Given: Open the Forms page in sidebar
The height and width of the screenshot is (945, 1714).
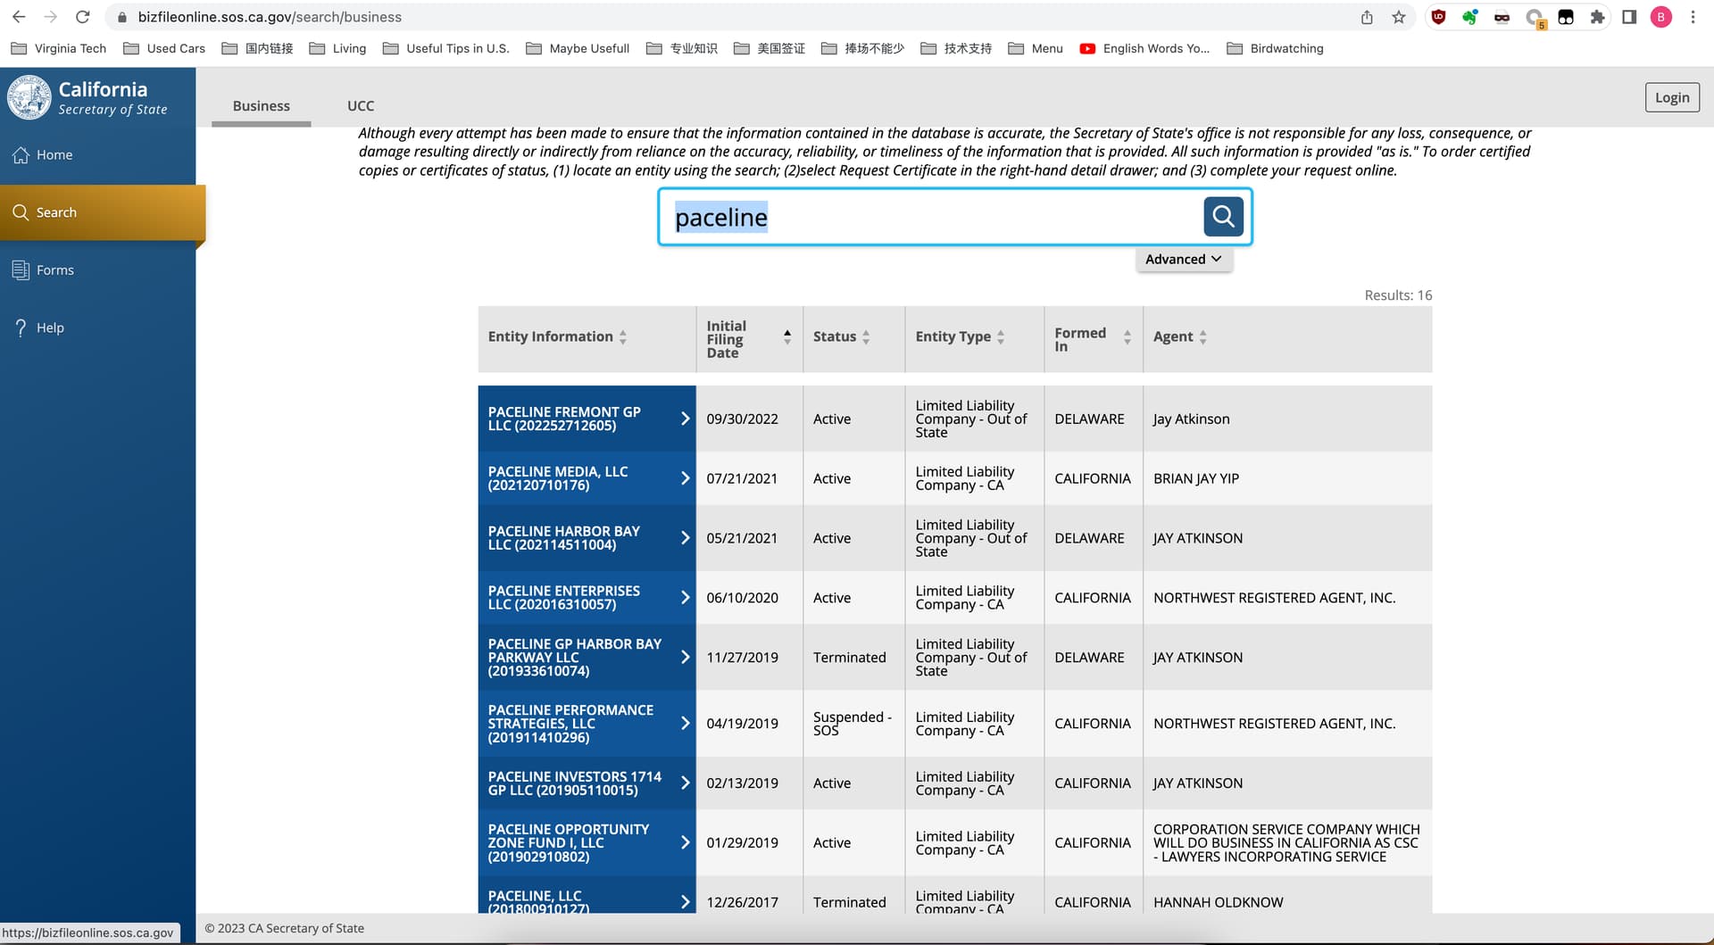Looking at the screenshot, I should [54, 270].
